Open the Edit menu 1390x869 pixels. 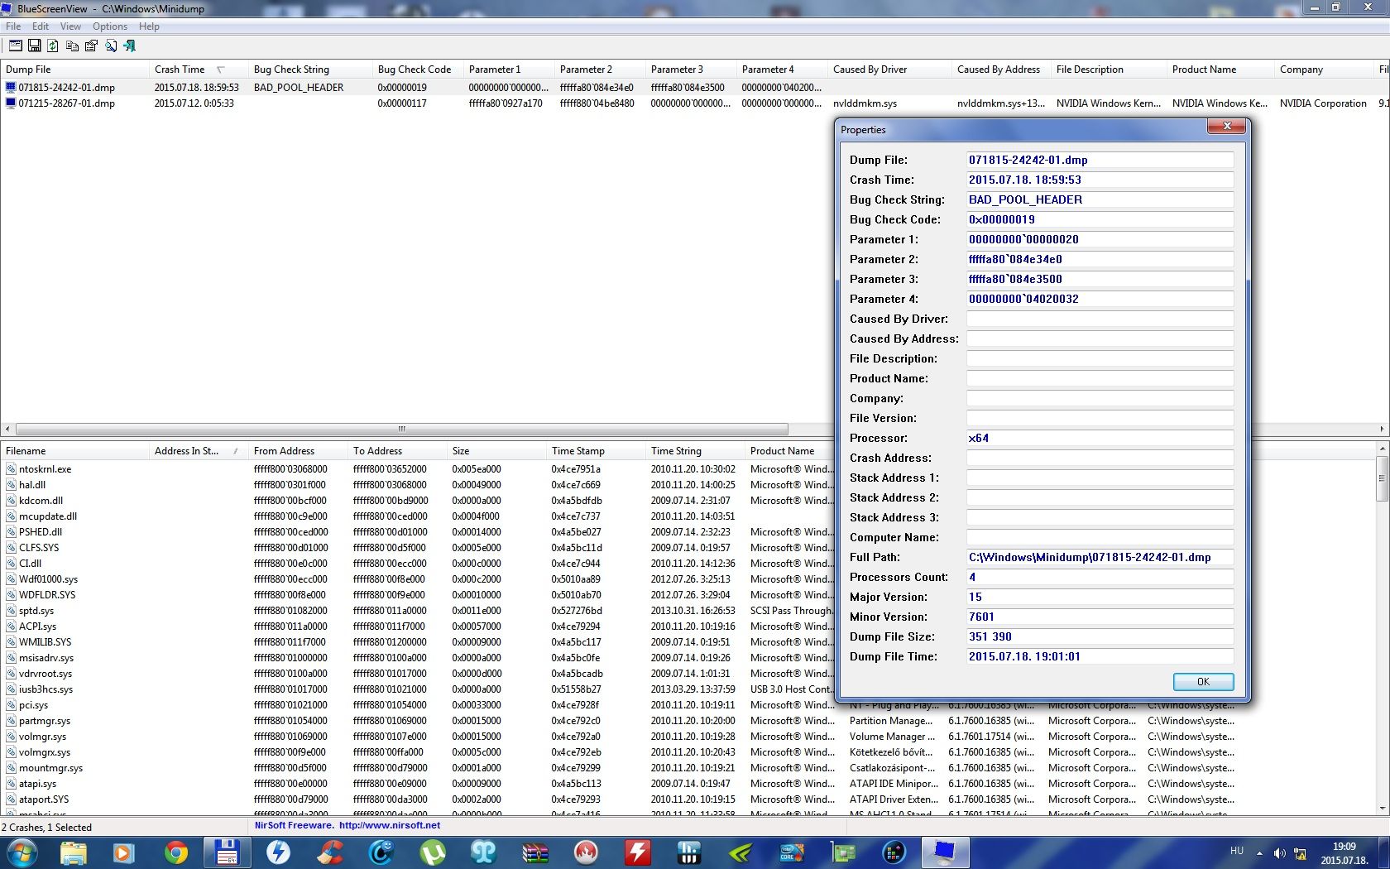pyautogui.click(x=41, y=26)
